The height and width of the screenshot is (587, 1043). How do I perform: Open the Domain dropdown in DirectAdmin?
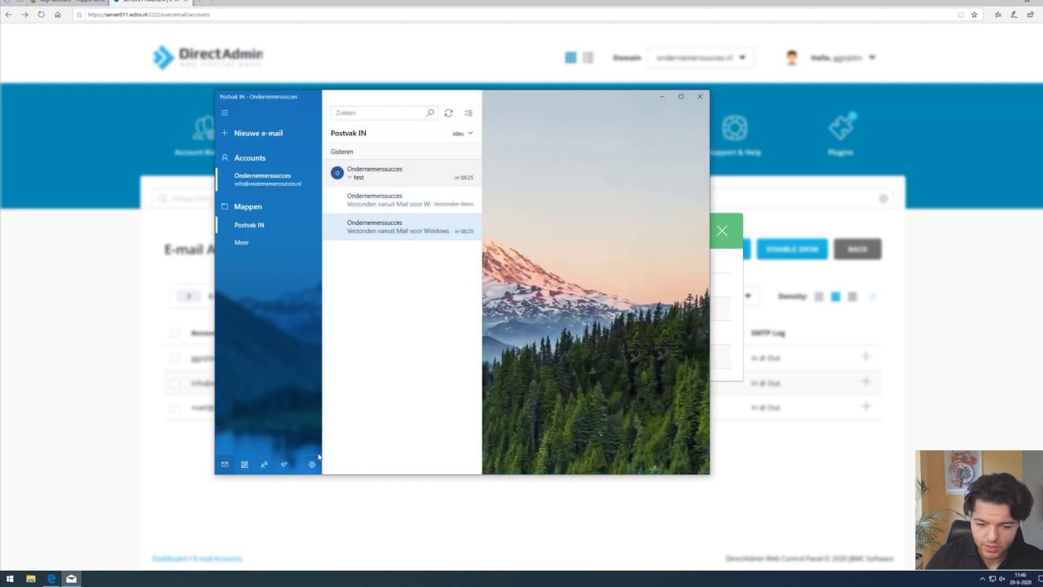coord(701,58)
